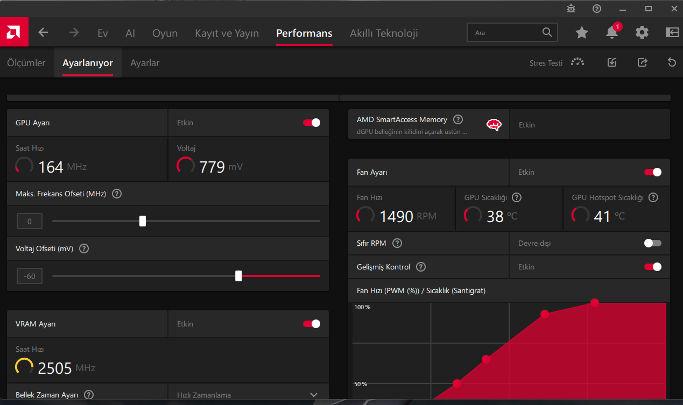Screen dimensions: 683x405
Task: Start the Stres Testi gauge icon
Action: coord(578,62)
